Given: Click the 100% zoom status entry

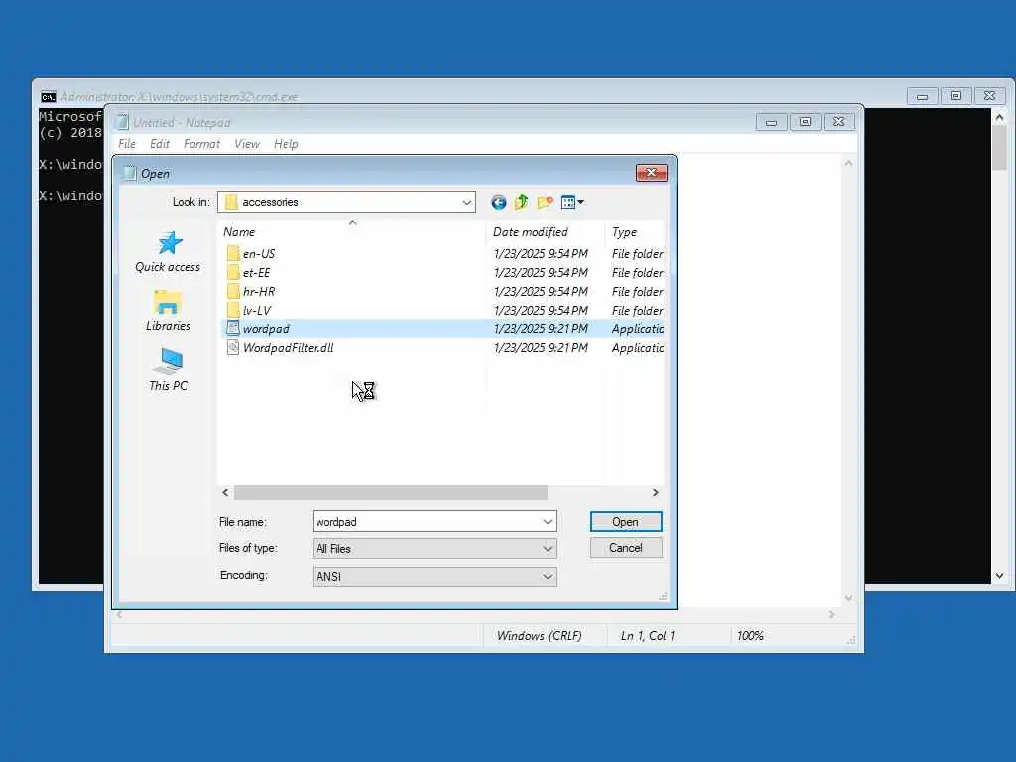Looking at the screenshot, I should pos(750,636).
